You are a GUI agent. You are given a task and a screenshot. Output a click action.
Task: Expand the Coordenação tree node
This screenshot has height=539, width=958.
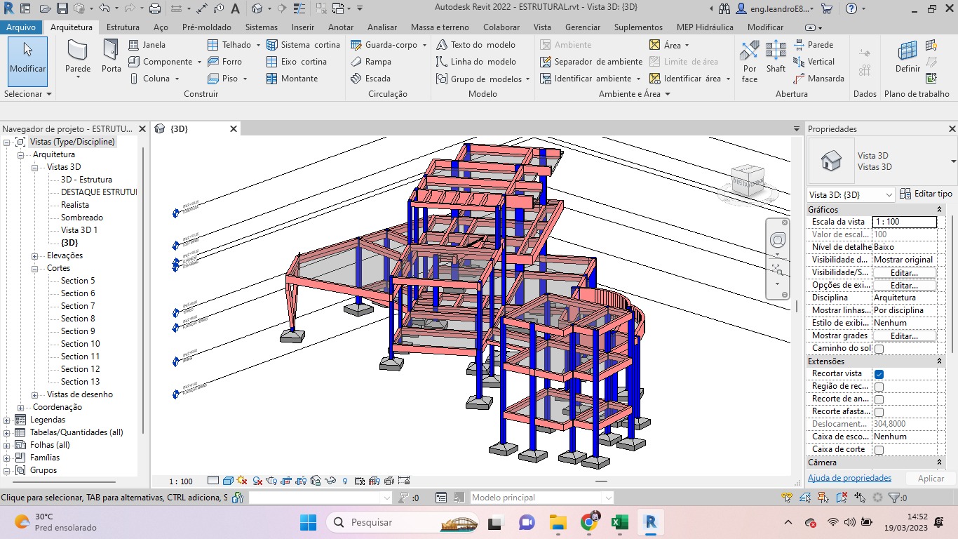(21, 407)
